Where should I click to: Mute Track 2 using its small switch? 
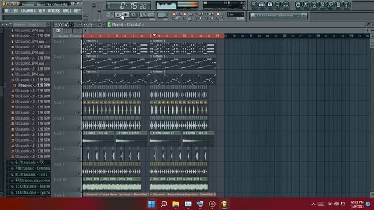(x=79, y=66)
